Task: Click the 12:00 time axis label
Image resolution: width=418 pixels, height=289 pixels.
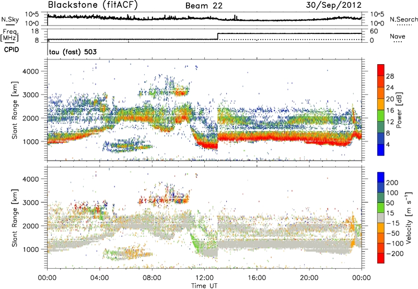Action: tap(204, 278)
